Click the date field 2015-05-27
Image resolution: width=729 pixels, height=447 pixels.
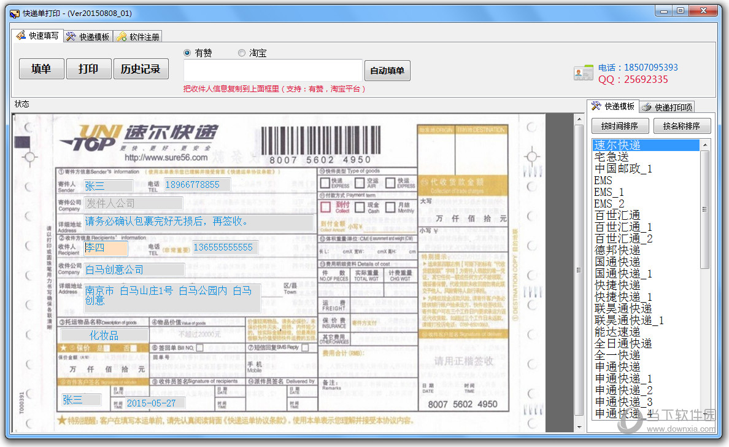coord(155,403)
